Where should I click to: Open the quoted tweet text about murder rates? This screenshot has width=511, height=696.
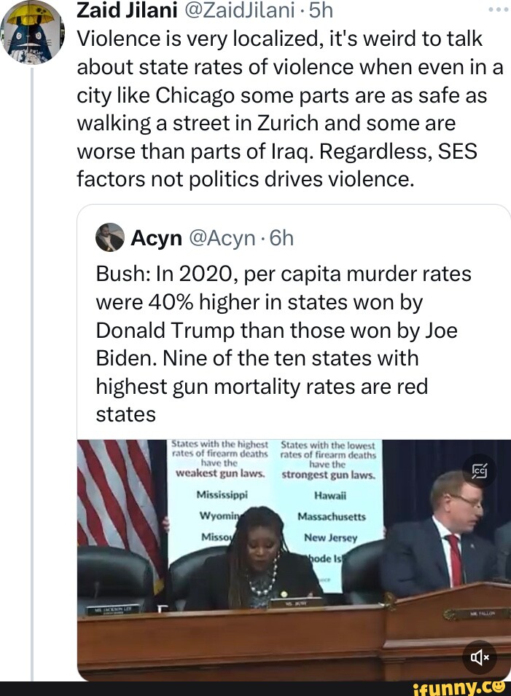284,344
